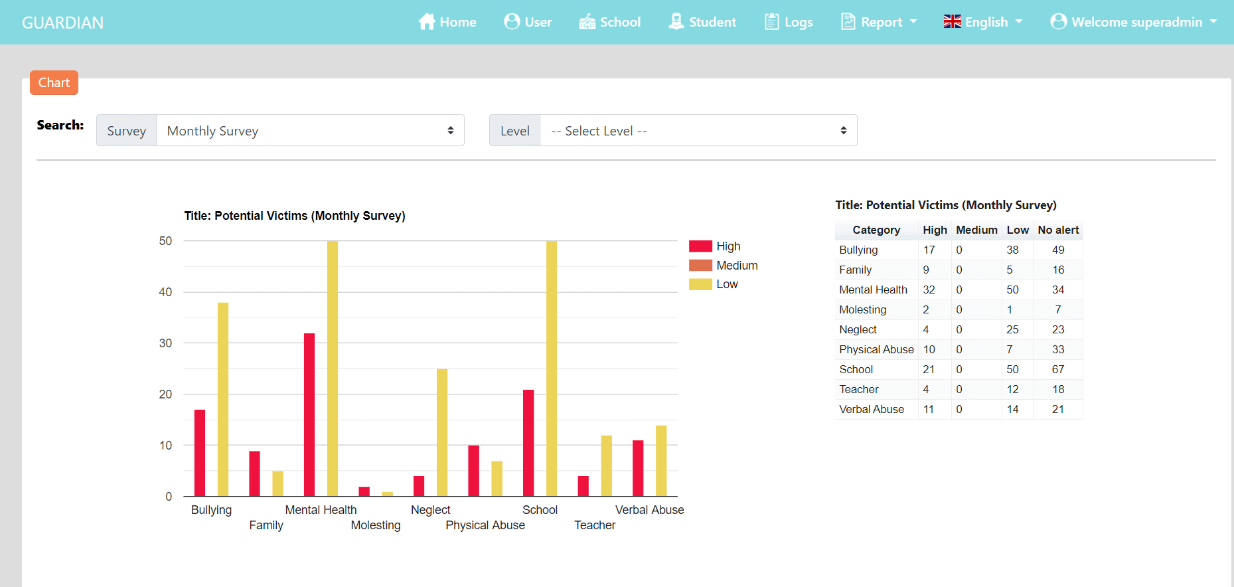Open the English language menu
Image resolution: width=1234 pixels, height=587 pixels.
983,22
